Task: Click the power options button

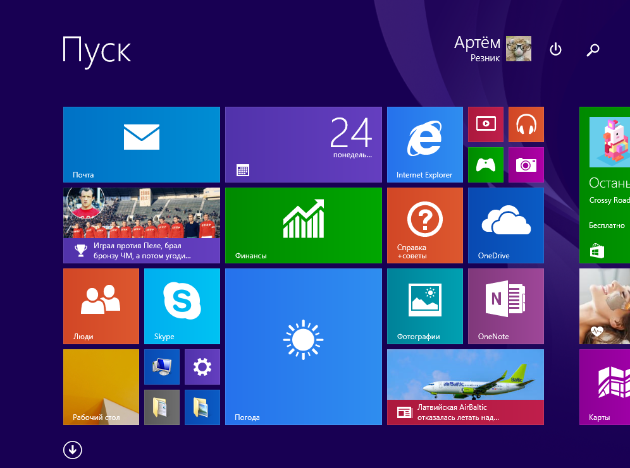Action: (x=555, y=50)
